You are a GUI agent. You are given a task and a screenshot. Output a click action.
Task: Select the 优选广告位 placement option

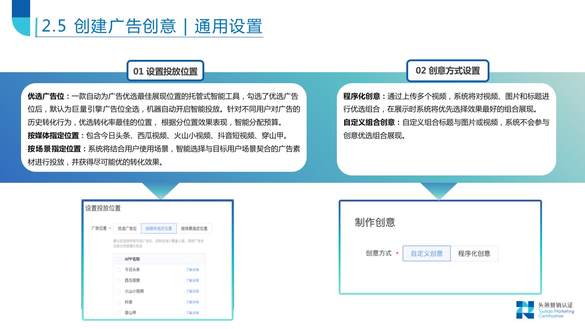coord(127,228)
